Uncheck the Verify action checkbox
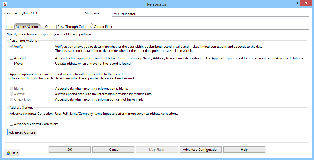The height and width of the screenshot is (160, 314). tap(12, 47)
